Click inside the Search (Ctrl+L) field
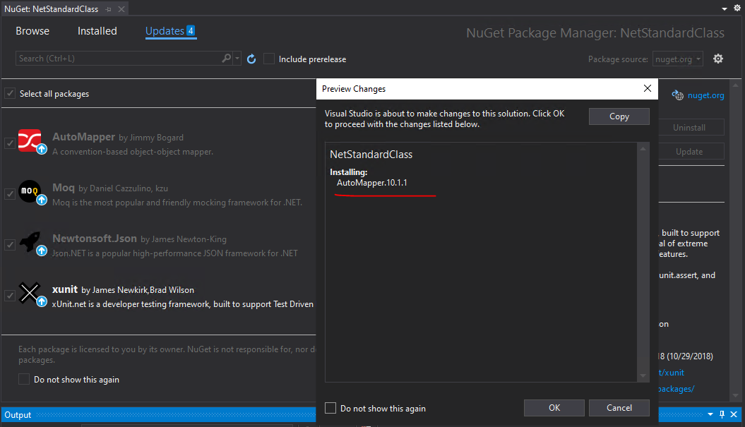Screen dimensions: 745x427 click(119, 59)
